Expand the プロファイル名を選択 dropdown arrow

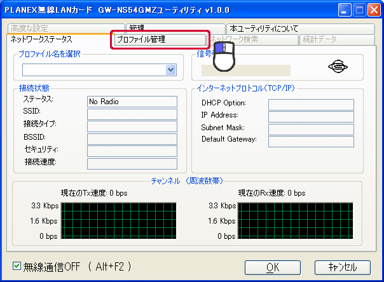[170, 70]
